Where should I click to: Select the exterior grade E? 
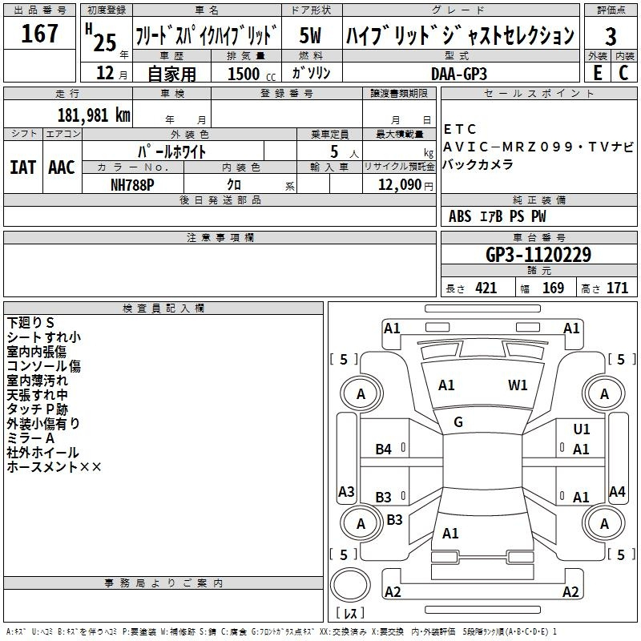coord(597,73)
